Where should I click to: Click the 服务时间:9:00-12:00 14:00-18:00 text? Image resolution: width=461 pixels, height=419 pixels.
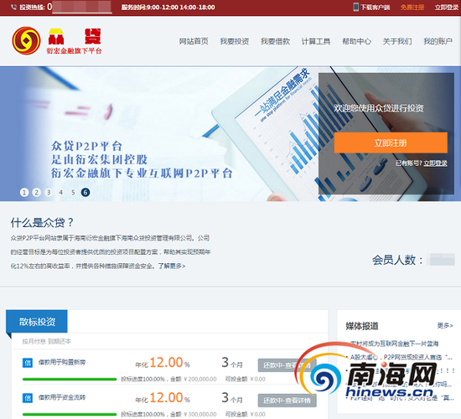pos(168,7)
